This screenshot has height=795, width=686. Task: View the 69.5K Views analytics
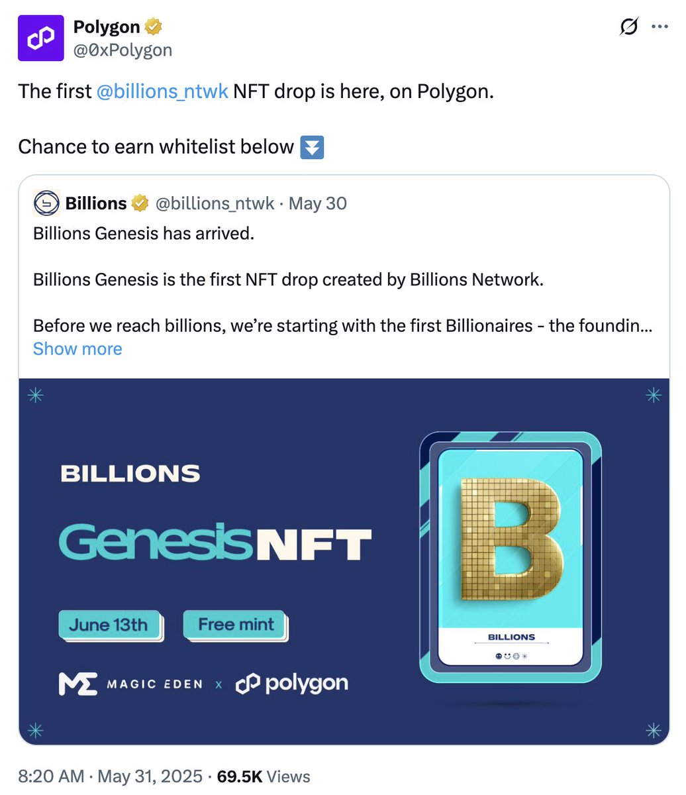tap(264, 776)
